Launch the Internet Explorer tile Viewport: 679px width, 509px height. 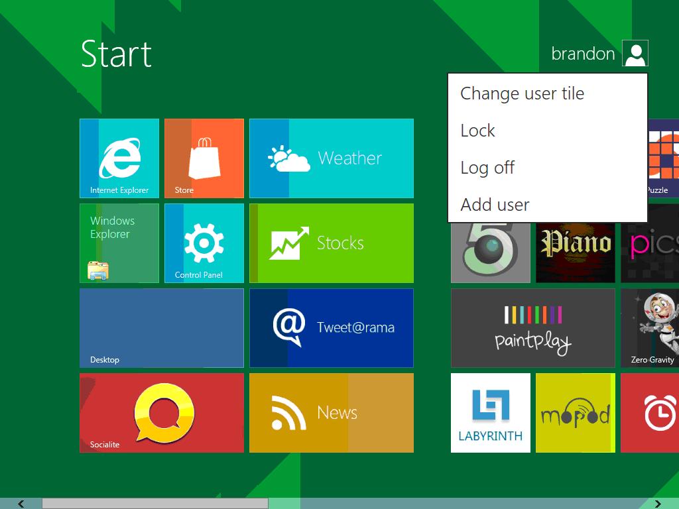(119, 158)
